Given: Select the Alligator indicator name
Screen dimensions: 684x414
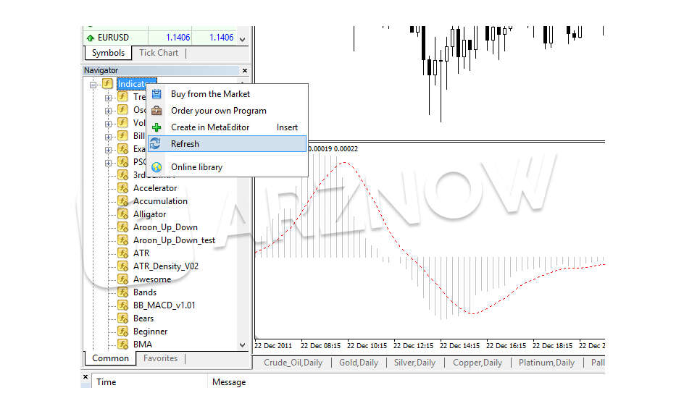Looking at the screenshot, I should 149,214.
